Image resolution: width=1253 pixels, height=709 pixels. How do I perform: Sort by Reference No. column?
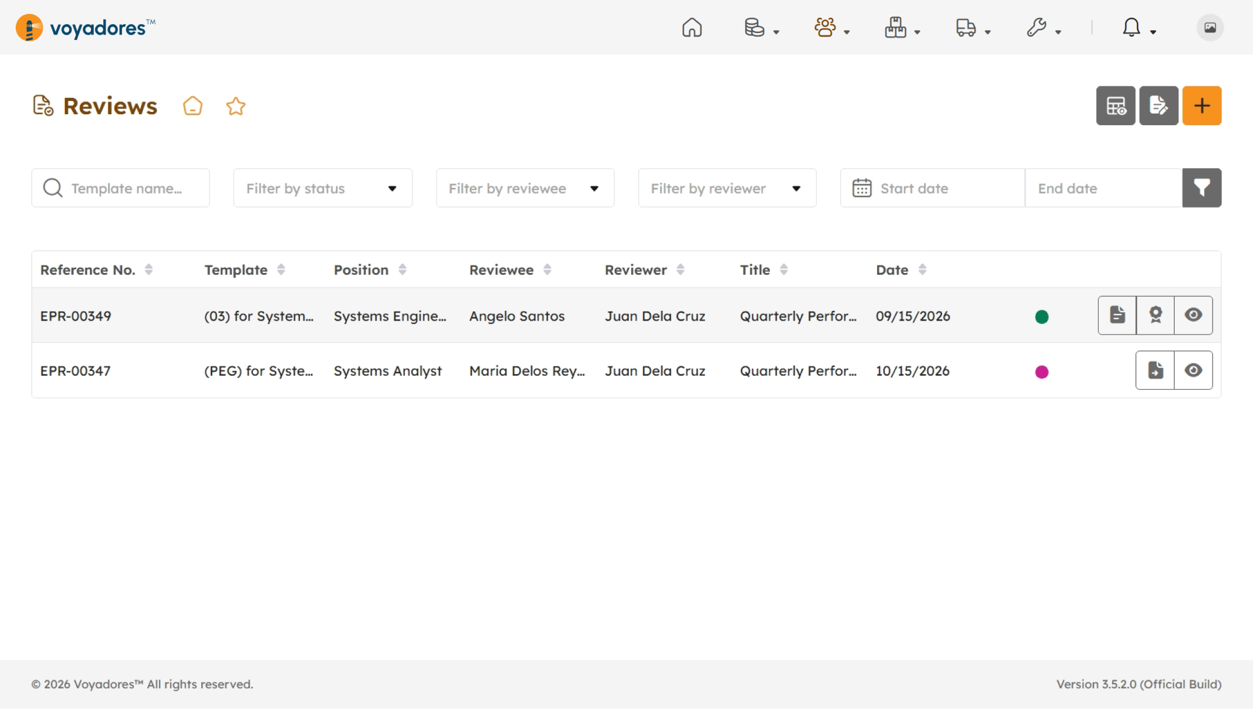(96, 270)
